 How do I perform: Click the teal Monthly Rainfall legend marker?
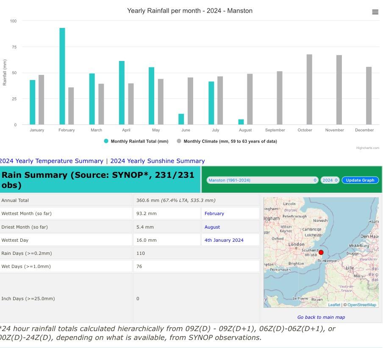(106, 141)
